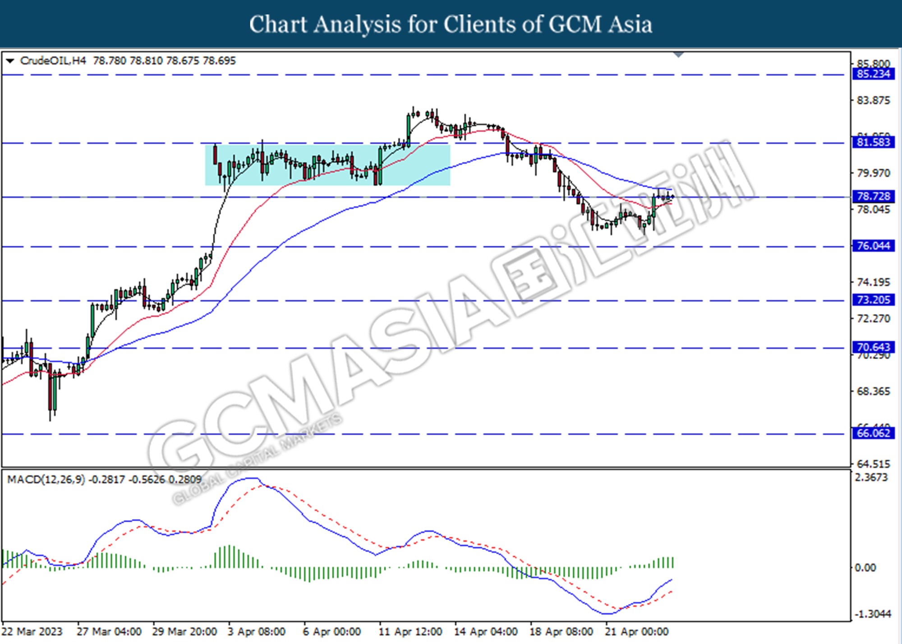The image size is (902, 644).
Task: Click the 79.970 price axis value
Action: [x=874, y=173]
